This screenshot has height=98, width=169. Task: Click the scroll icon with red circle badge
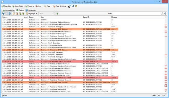click(17, 14)
